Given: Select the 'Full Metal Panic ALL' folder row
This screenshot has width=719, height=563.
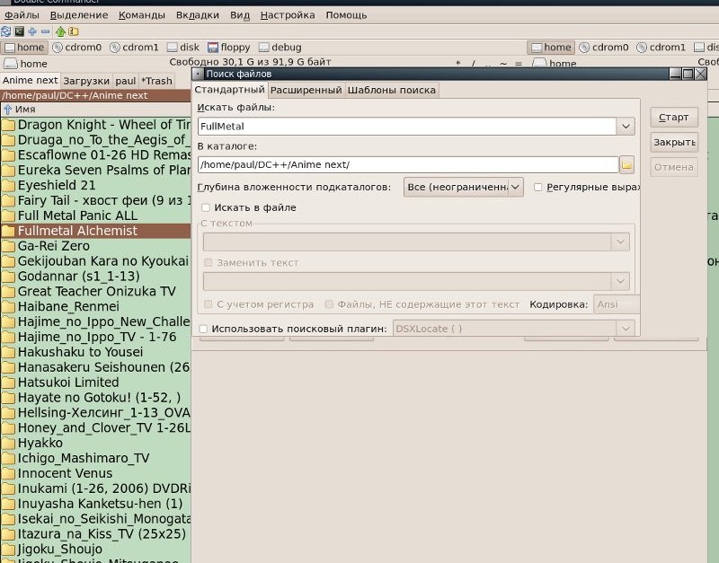Looking at the screenshot, I should 95,216.
